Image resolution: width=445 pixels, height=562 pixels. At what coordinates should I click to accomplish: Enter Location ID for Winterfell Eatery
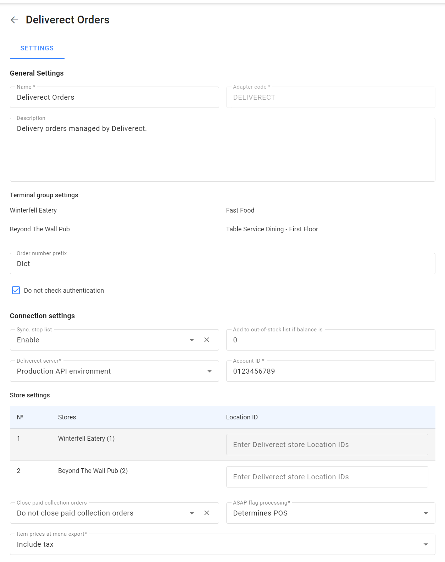click(x=327, y=445)
